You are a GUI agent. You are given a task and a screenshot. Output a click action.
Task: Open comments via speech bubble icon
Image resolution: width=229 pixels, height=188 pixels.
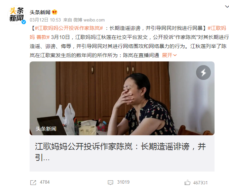(110, 182)
